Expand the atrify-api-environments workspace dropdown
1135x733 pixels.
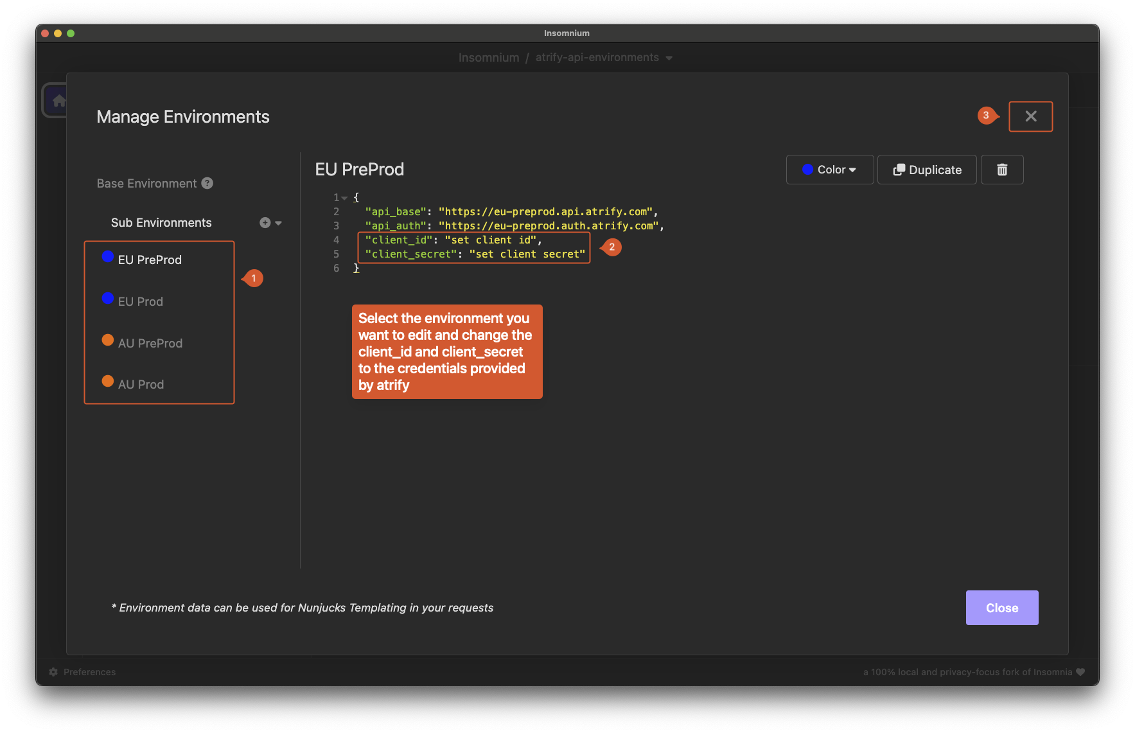pos(669,58)
